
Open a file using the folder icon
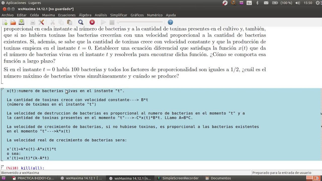13,22
